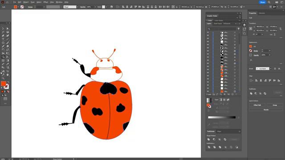Open graphic style dropdown in control bar
The image size is (285, 160).
[106, 7]
